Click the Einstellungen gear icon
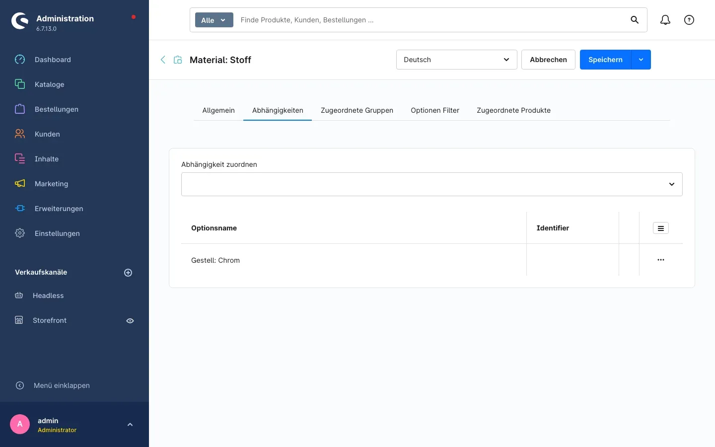715x447 pixels. click(x=20, y=233)
